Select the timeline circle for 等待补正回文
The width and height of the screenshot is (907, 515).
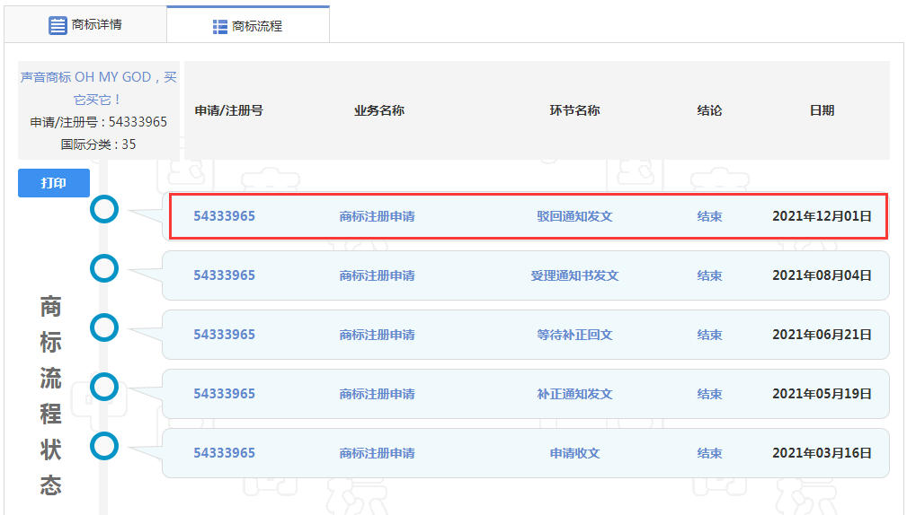pos(105,327)
